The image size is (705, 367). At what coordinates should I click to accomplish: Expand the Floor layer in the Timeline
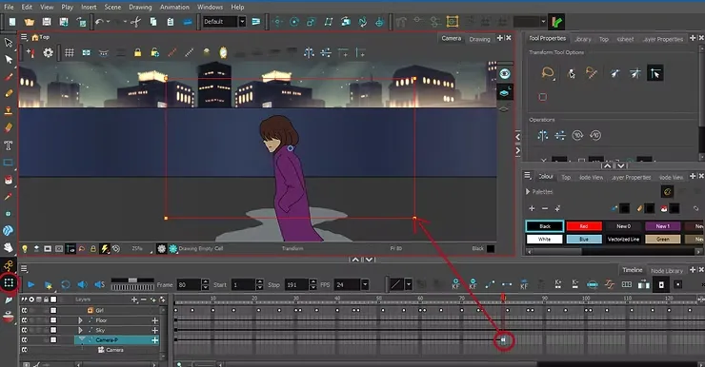click(80, 320)
